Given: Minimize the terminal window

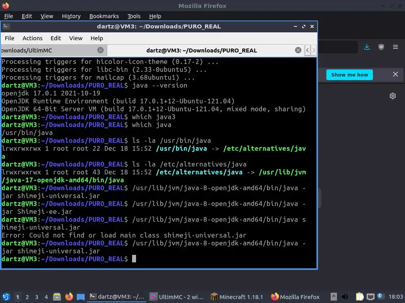Looking at the screenshot, I should (x=295, y=26).
